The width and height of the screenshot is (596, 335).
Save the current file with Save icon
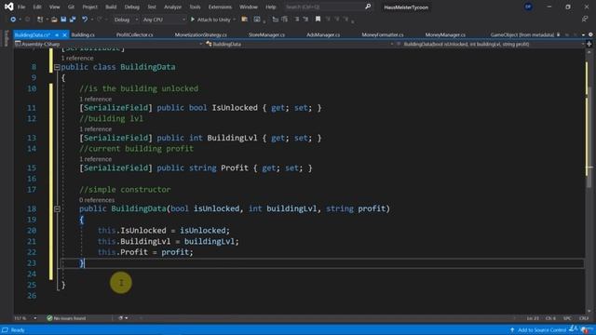click(x=63, y=20)
